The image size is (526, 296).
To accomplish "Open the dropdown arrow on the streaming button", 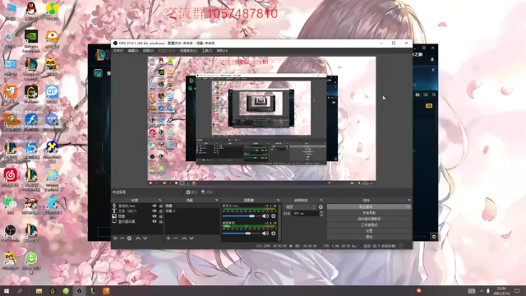I will (408, 206).
